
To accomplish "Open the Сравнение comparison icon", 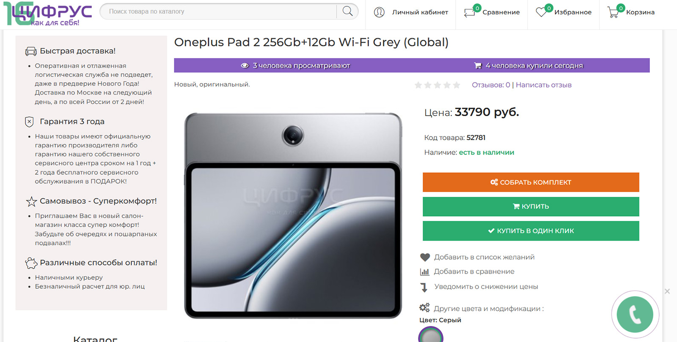I will pos(470,13).
